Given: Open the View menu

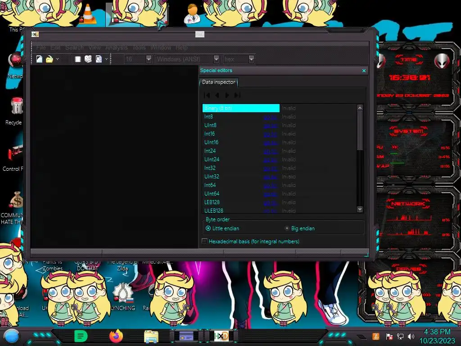Looking at the screenshot, I should pyautogui.click(x=95, y=47).
